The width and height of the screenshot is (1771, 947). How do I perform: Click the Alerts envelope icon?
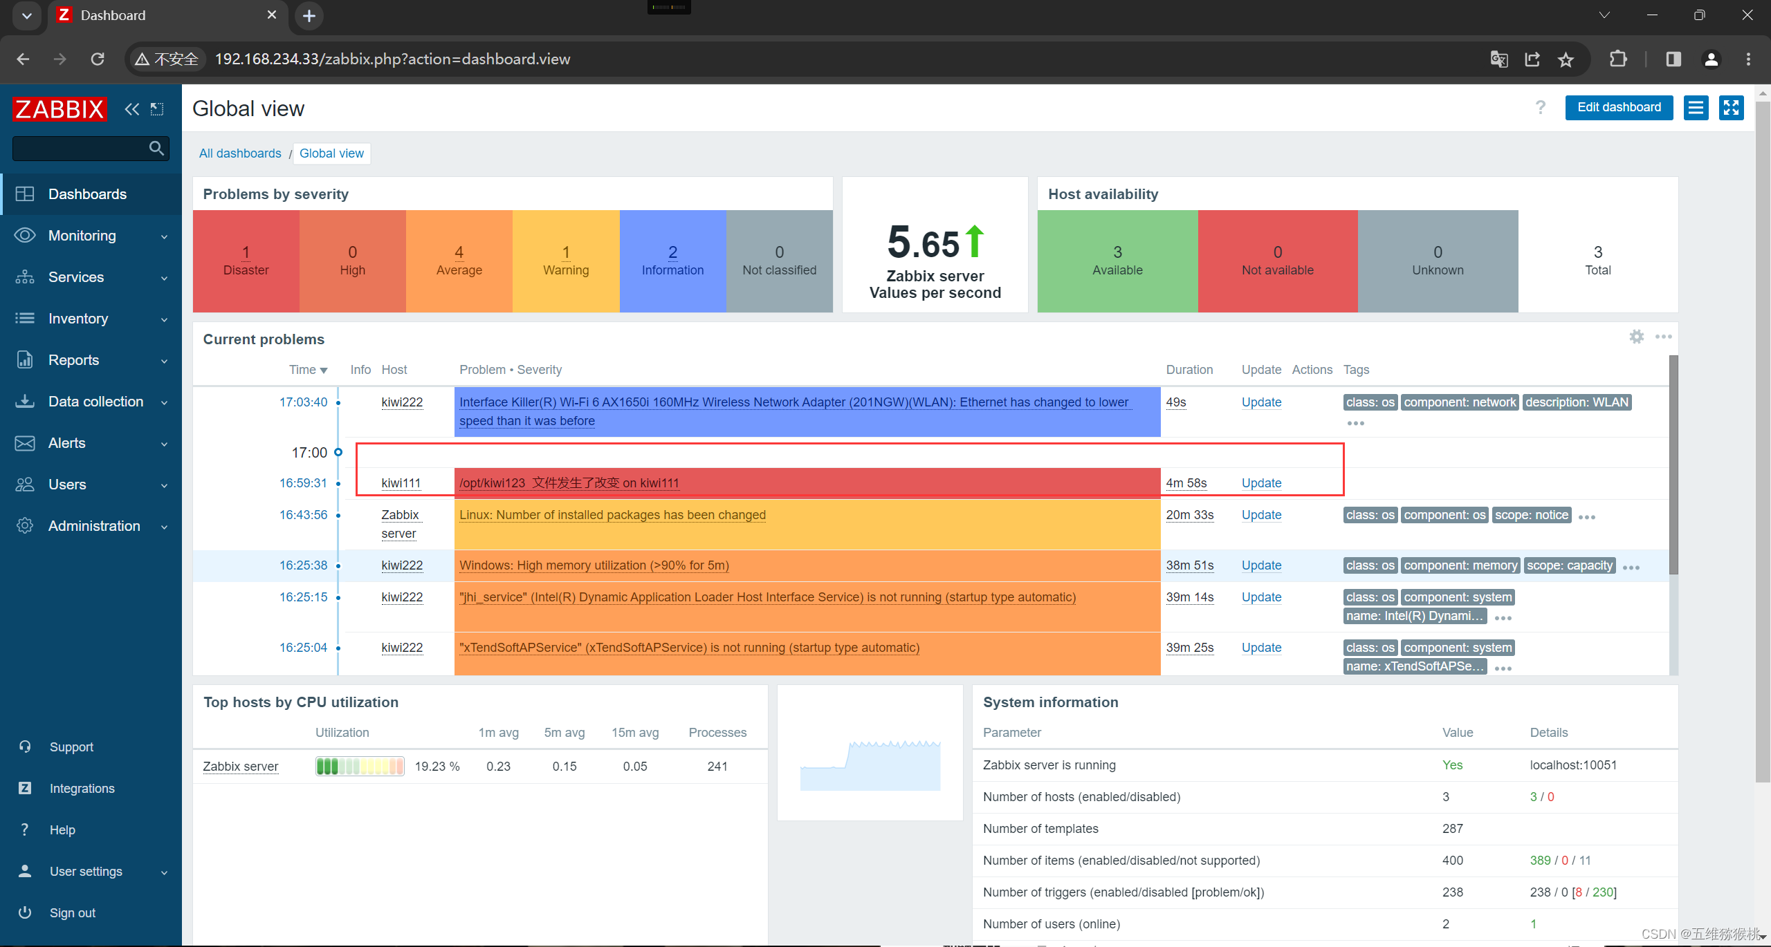[x=25, y=443]
